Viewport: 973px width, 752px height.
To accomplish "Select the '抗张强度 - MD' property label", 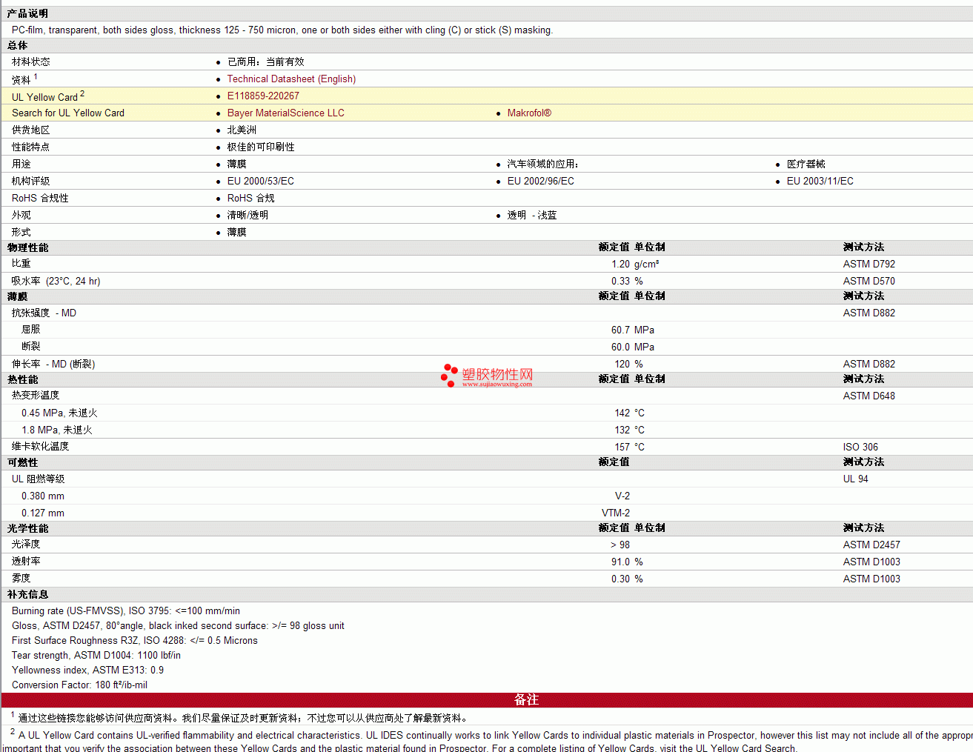I will click(x=44, y=313).
